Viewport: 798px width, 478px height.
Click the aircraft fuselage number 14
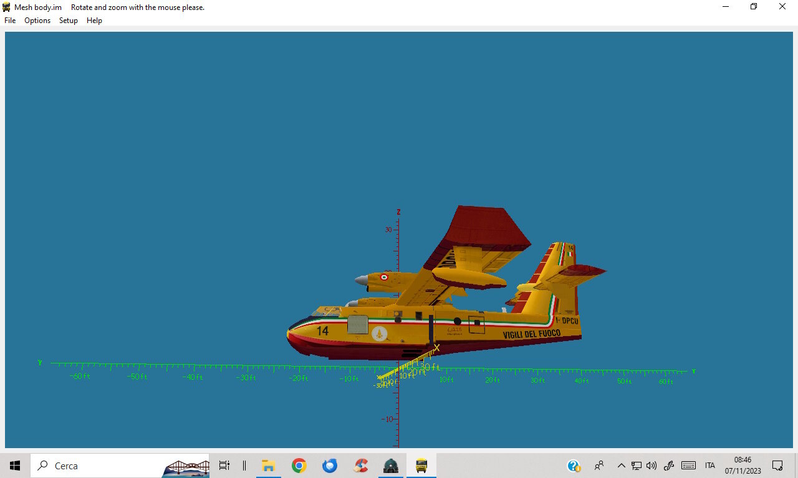pyautogui.click(x=322, y=330)
